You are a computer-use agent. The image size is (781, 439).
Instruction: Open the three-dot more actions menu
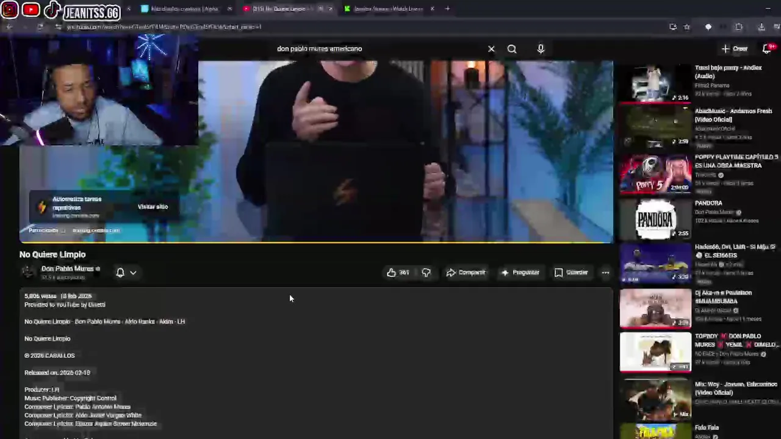coord(605,273)
